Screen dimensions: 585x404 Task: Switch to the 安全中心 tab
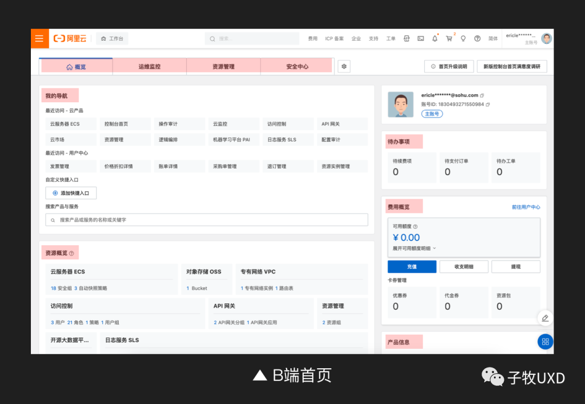(x=297, y=67)
